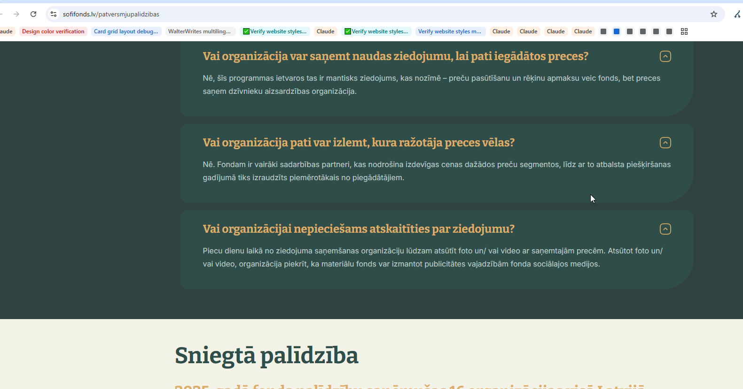
Task: Click the "Sniegtā palīdzība" section heading
Action: pos(266,356)
